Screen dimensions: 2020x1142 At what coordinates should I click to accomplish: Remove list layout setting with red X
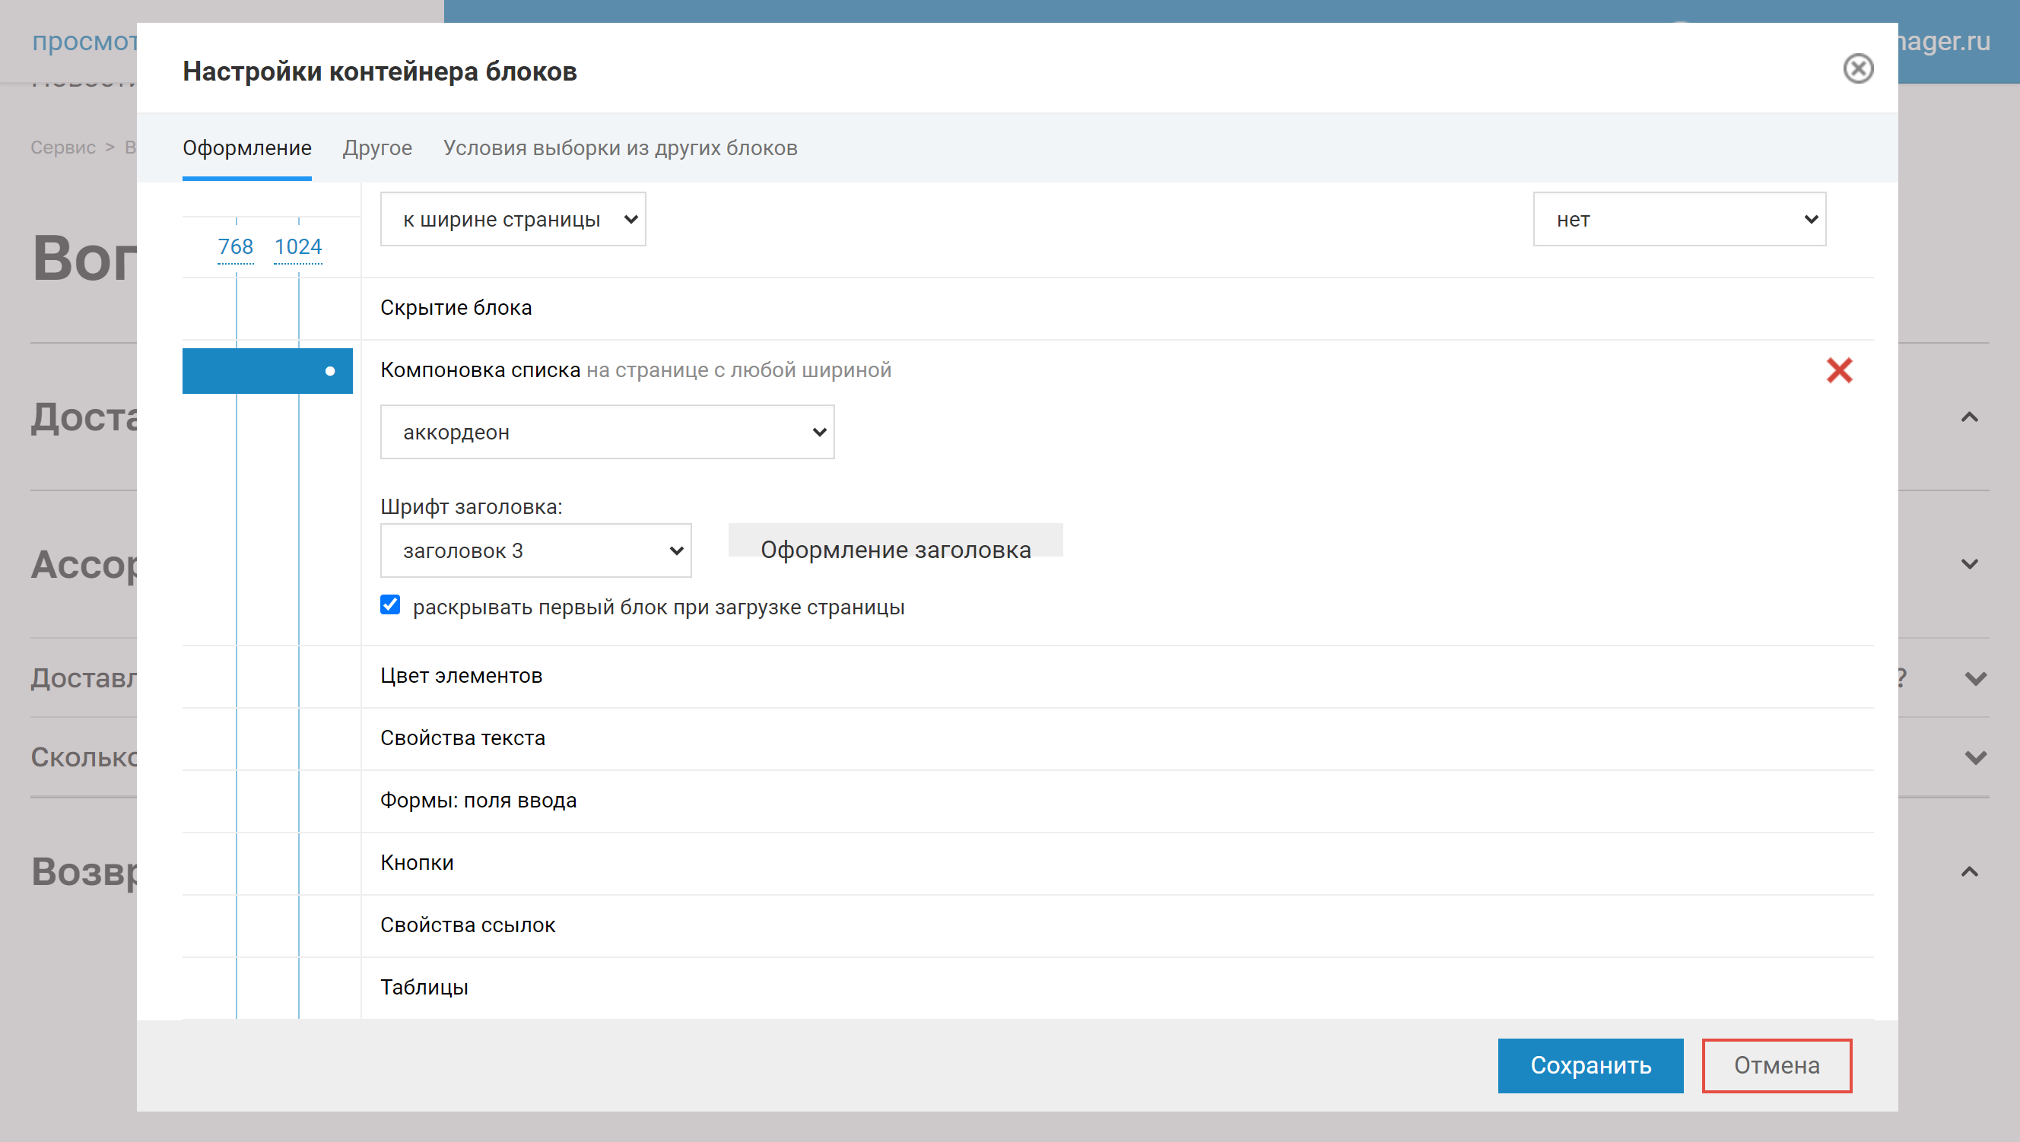pos(1838,370)
